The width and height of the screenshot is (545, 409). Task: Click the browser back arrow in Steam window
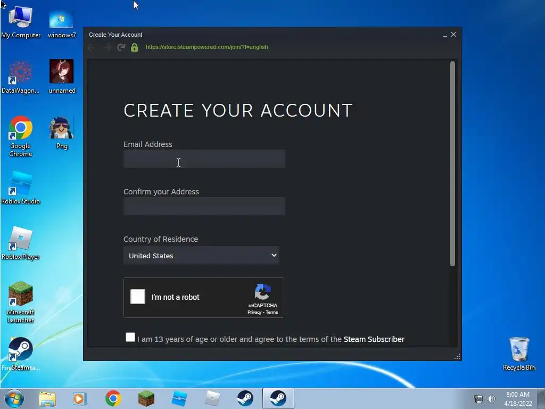click(x=92, y=47)
